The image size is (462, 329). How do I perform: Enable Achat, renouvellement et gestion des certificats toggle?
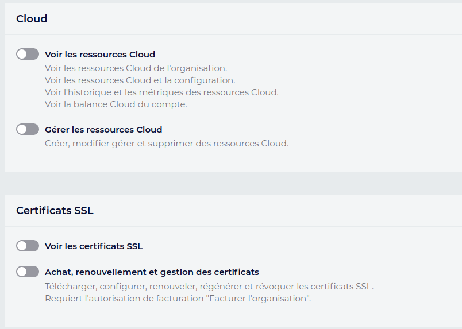tap(28, 272)
